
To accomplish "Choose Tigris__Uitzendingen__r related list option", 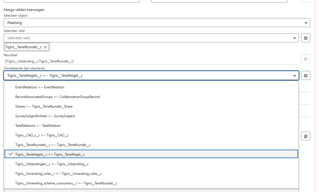I will click(x=52, y=164).
